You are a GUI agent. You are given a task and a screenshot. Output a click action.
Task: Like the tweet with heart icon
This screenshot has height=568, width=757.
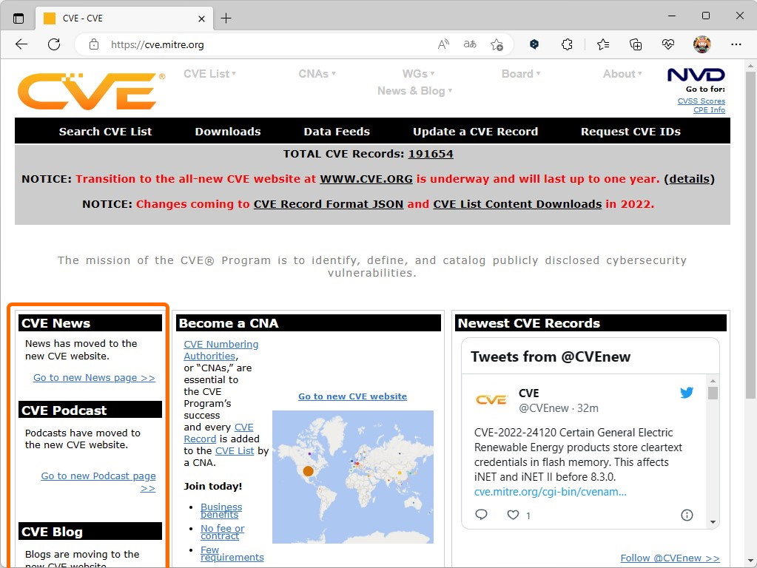pos(513,515)
